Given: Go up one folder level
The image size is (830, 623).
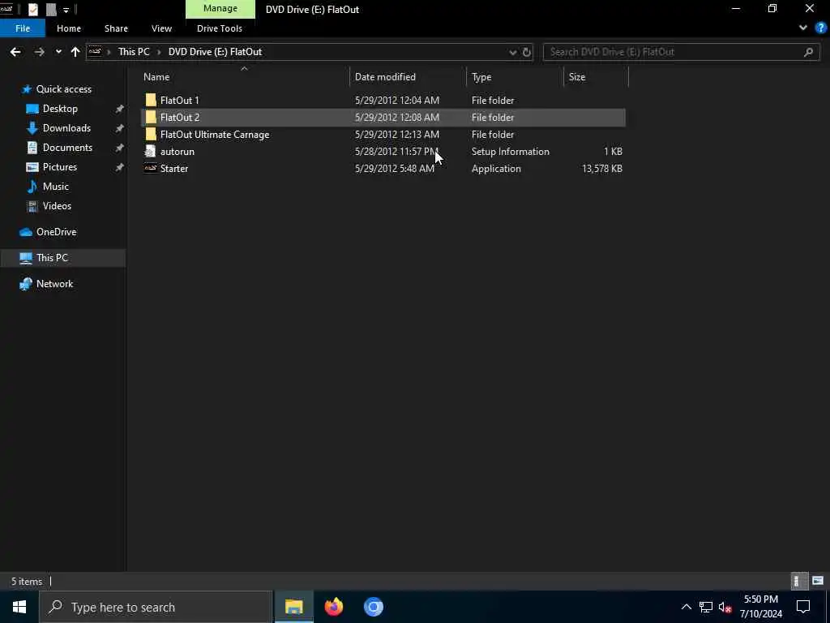Looking at the screenshot, I should pos(75,52).
